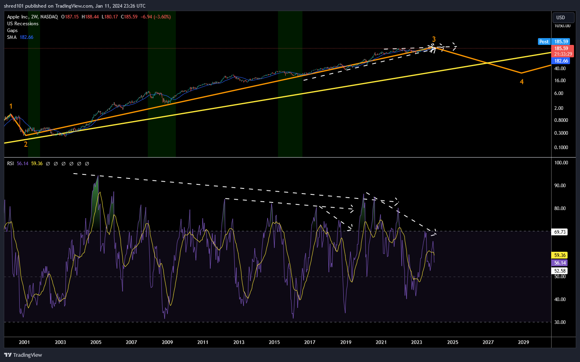Click the 2025 year label on time axis
The image size is (580, 362).
coord(453,342)
